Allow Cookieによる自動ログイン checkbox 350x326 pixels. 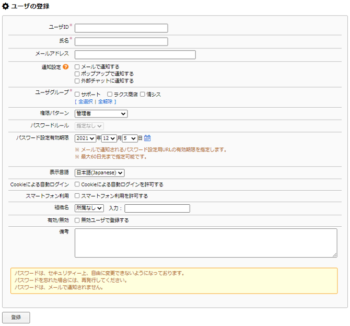pos(77,184)
